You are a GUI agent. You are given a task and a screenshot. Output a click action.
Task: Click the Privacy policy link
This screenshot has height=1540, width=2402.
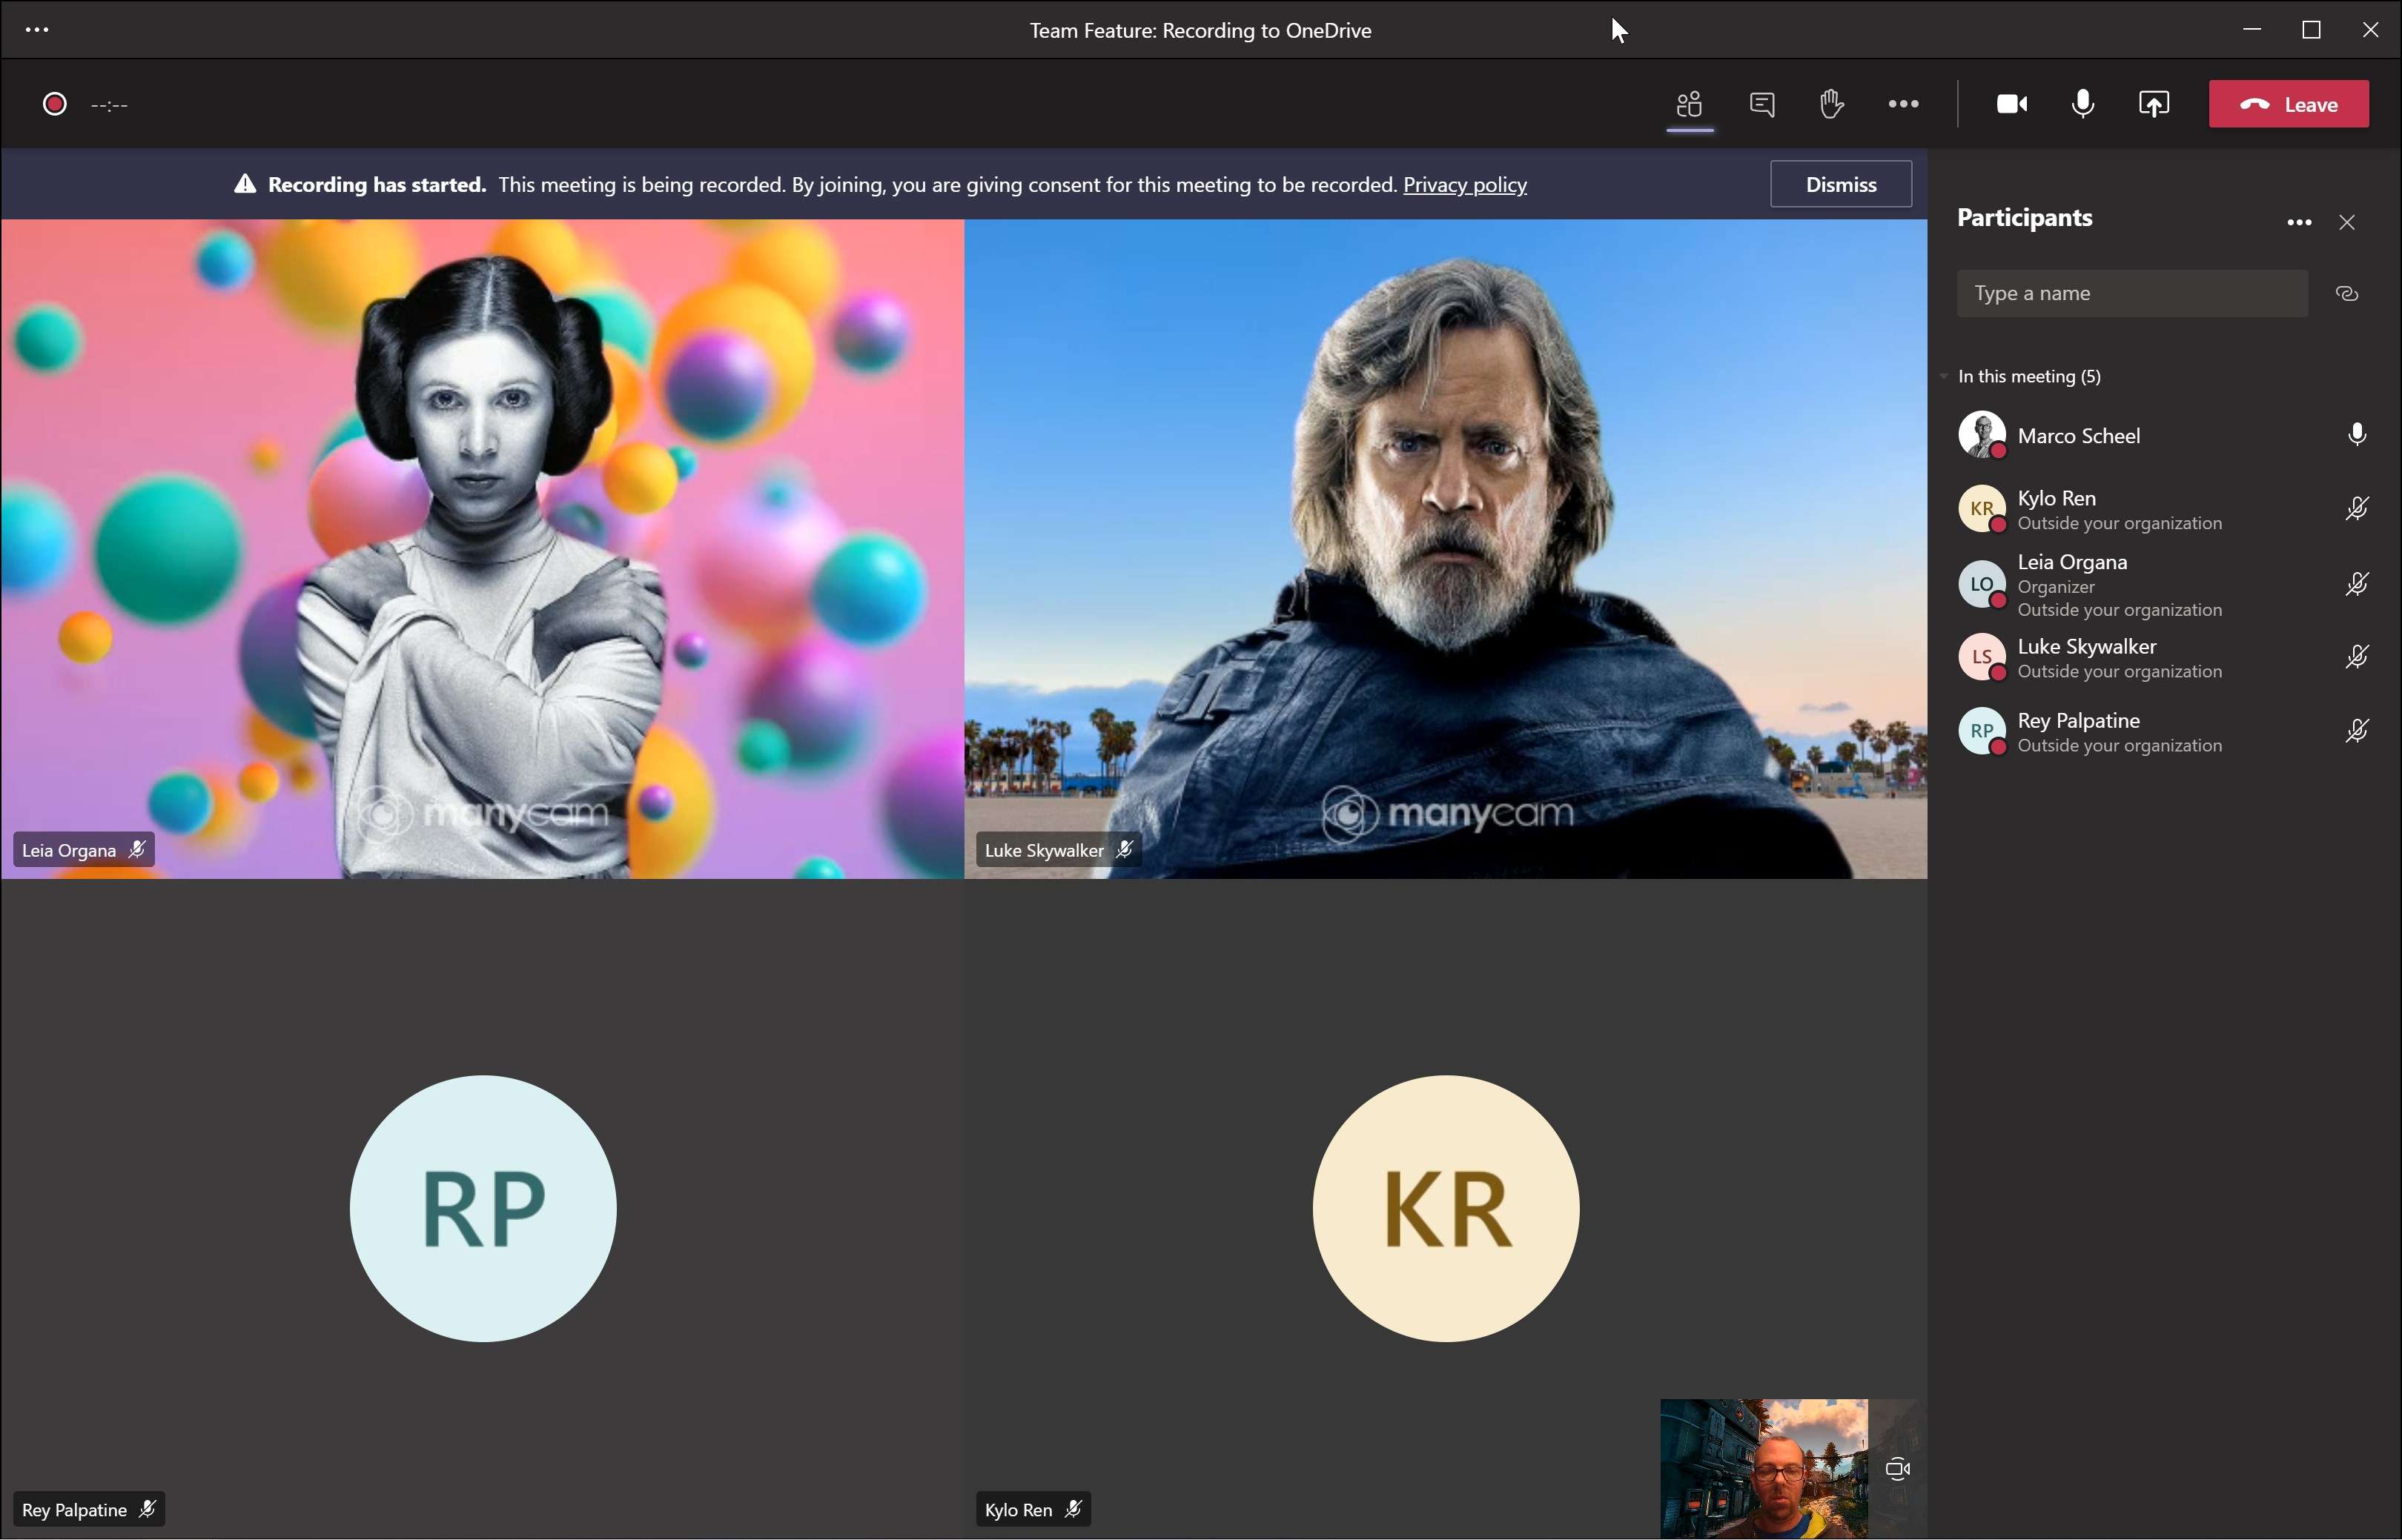(x=1463, y=184)
